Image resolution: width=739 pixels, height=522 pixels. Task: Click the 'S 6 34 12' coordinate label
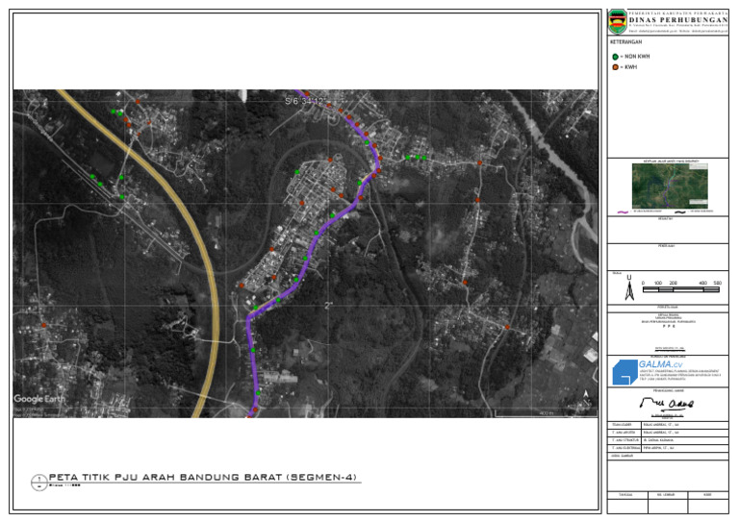point(305,100)
